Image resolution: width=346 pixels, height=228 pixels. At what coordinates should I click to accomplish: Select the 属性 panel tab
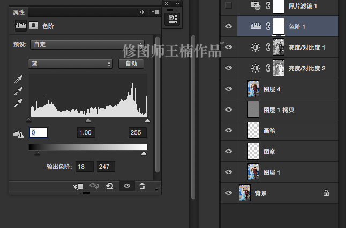coord(19,12)
